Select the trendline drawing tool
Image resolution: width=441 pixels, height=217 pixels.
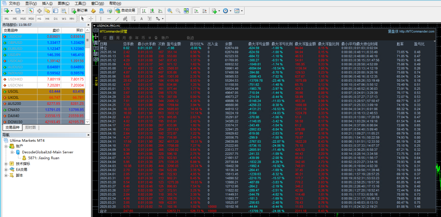[x=117, y=18]
